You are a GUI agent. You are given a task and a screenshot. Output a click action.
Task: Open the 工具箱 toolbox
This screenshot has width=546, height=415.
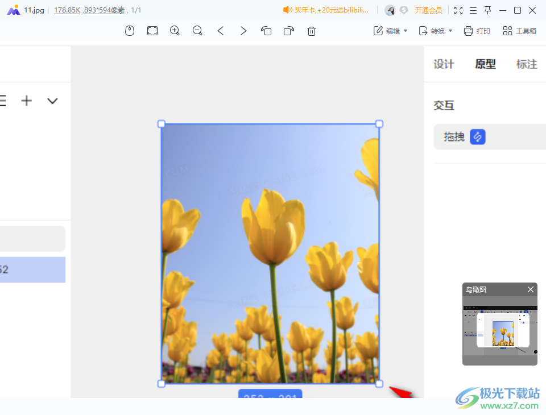click(x=520, y=31)
